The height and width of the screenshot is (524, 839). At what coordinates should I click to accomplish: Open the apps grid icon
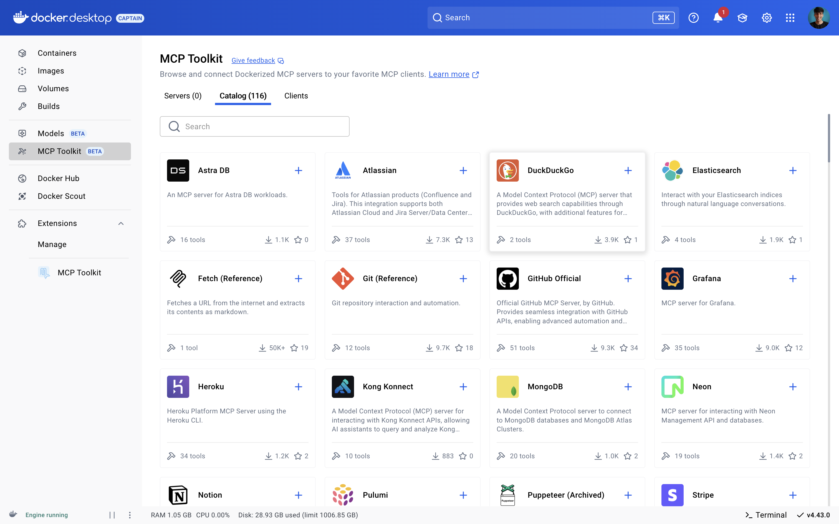coord(790,18)
